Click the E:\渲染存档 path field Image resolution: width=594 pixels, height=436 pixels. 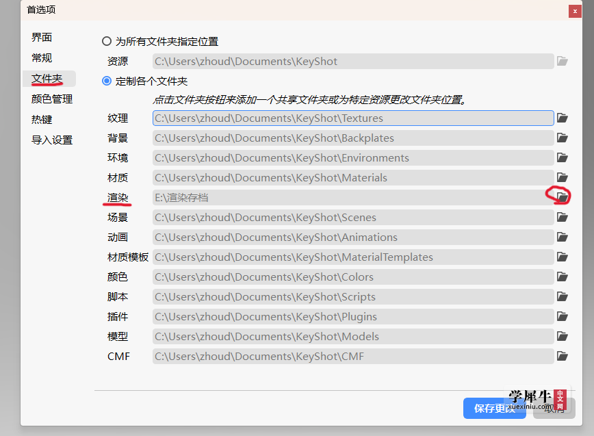pyautogui.click(x=353, y=197)
